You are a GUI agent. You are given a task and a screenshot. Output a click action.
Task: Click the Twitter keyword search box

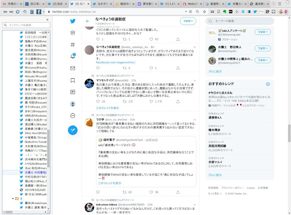[240, 21]
